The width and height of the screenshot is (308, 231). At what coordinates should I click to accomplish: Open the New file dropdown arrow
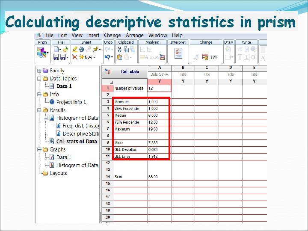60,50
